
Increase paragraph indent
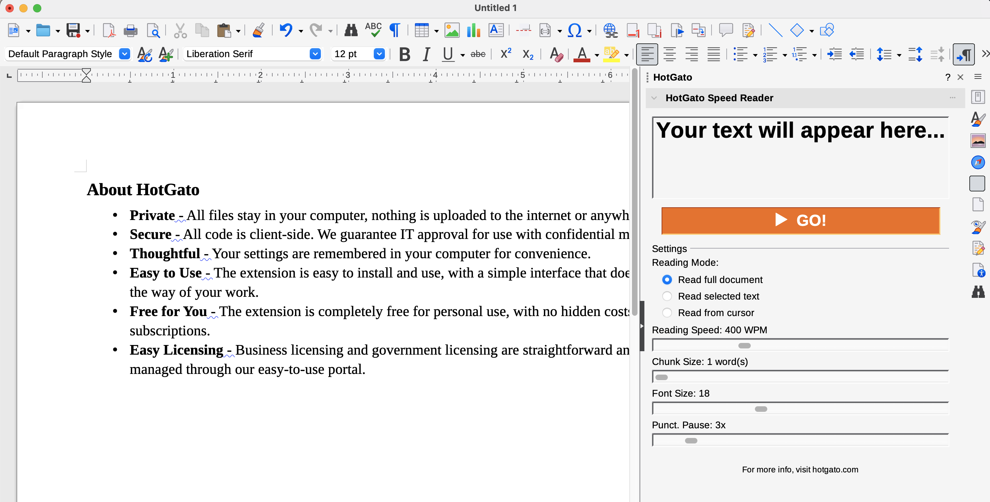pos(834,54)
